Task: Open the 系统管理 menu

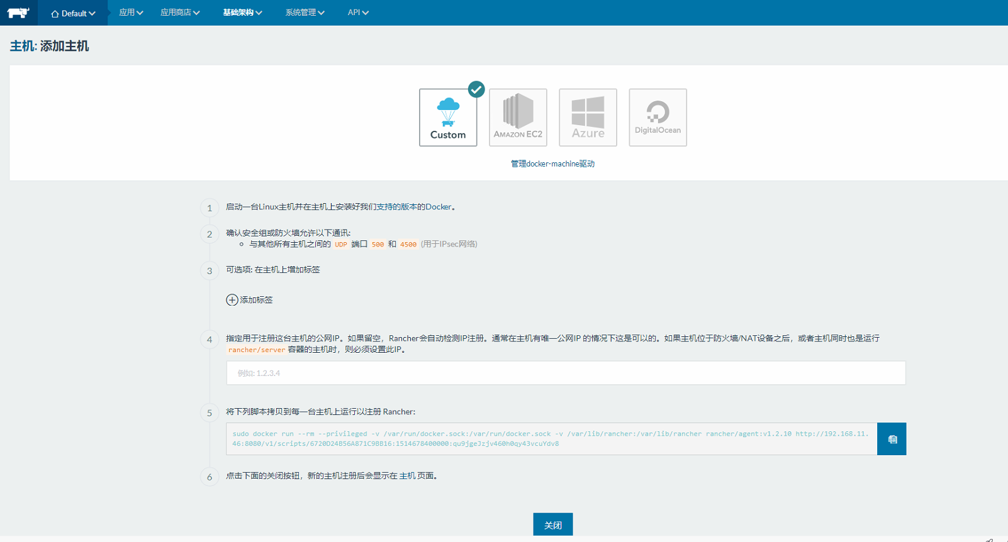Action: [x=305, y=13]
